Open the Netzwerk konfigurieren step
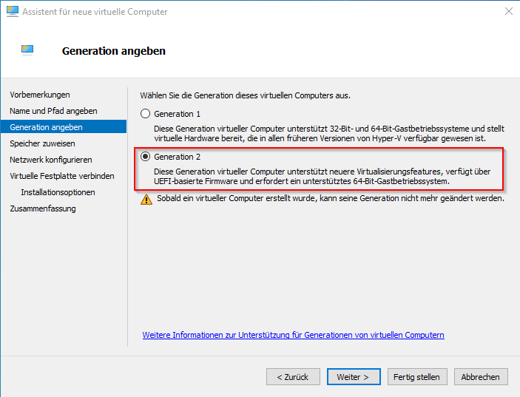The width and height of the screenshot is (520, 397). coord(51,160)
